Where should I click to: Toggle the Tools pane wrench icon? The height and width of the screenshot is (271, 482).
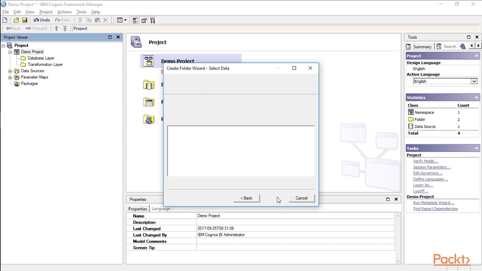click(153, 20)
